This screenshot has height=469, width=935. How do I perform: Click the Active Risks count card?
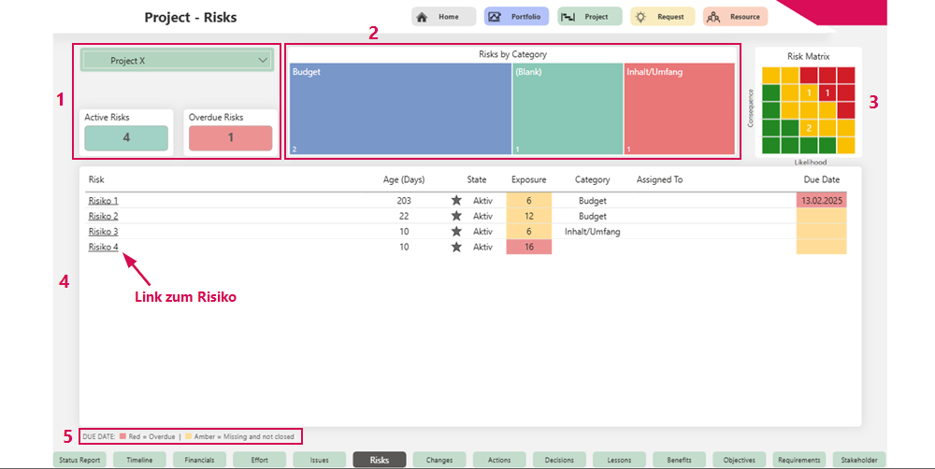coord(126,138)
